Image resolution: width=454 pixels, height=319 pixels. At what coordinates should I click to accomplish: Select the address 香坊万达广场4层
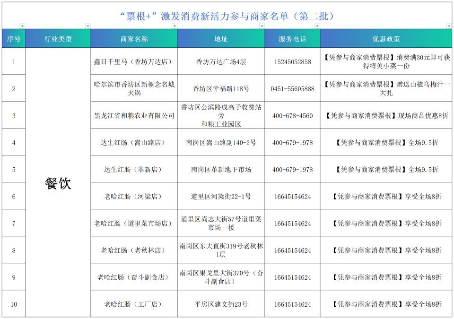(221, 61)
